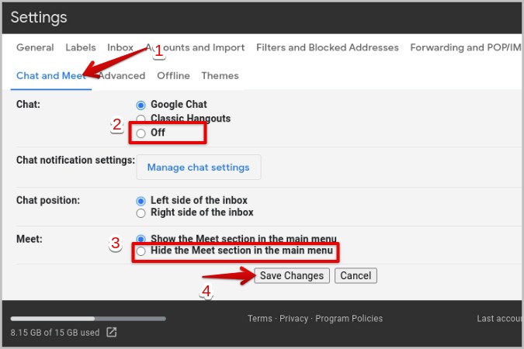Go to Forwarding and POP/IMAP tab
524x349 pixels.
466,47
